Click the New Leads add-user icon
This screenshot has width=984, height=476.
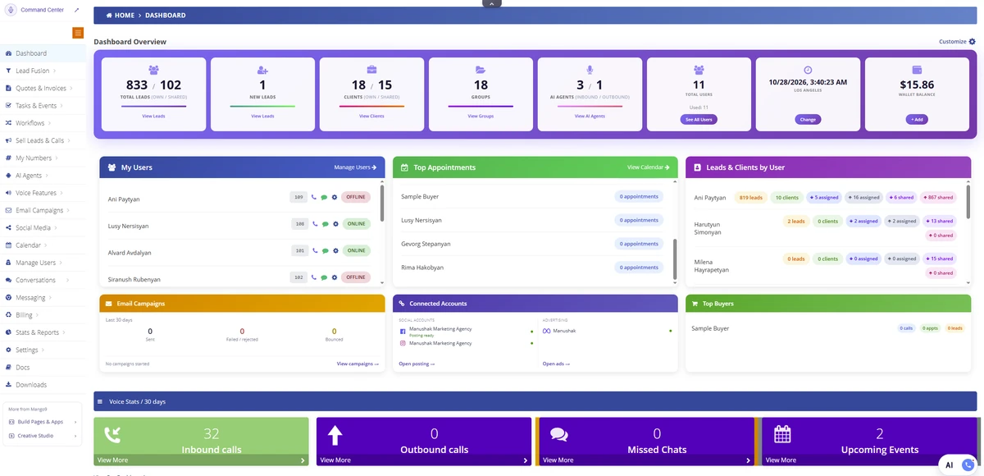pos(262,71)
